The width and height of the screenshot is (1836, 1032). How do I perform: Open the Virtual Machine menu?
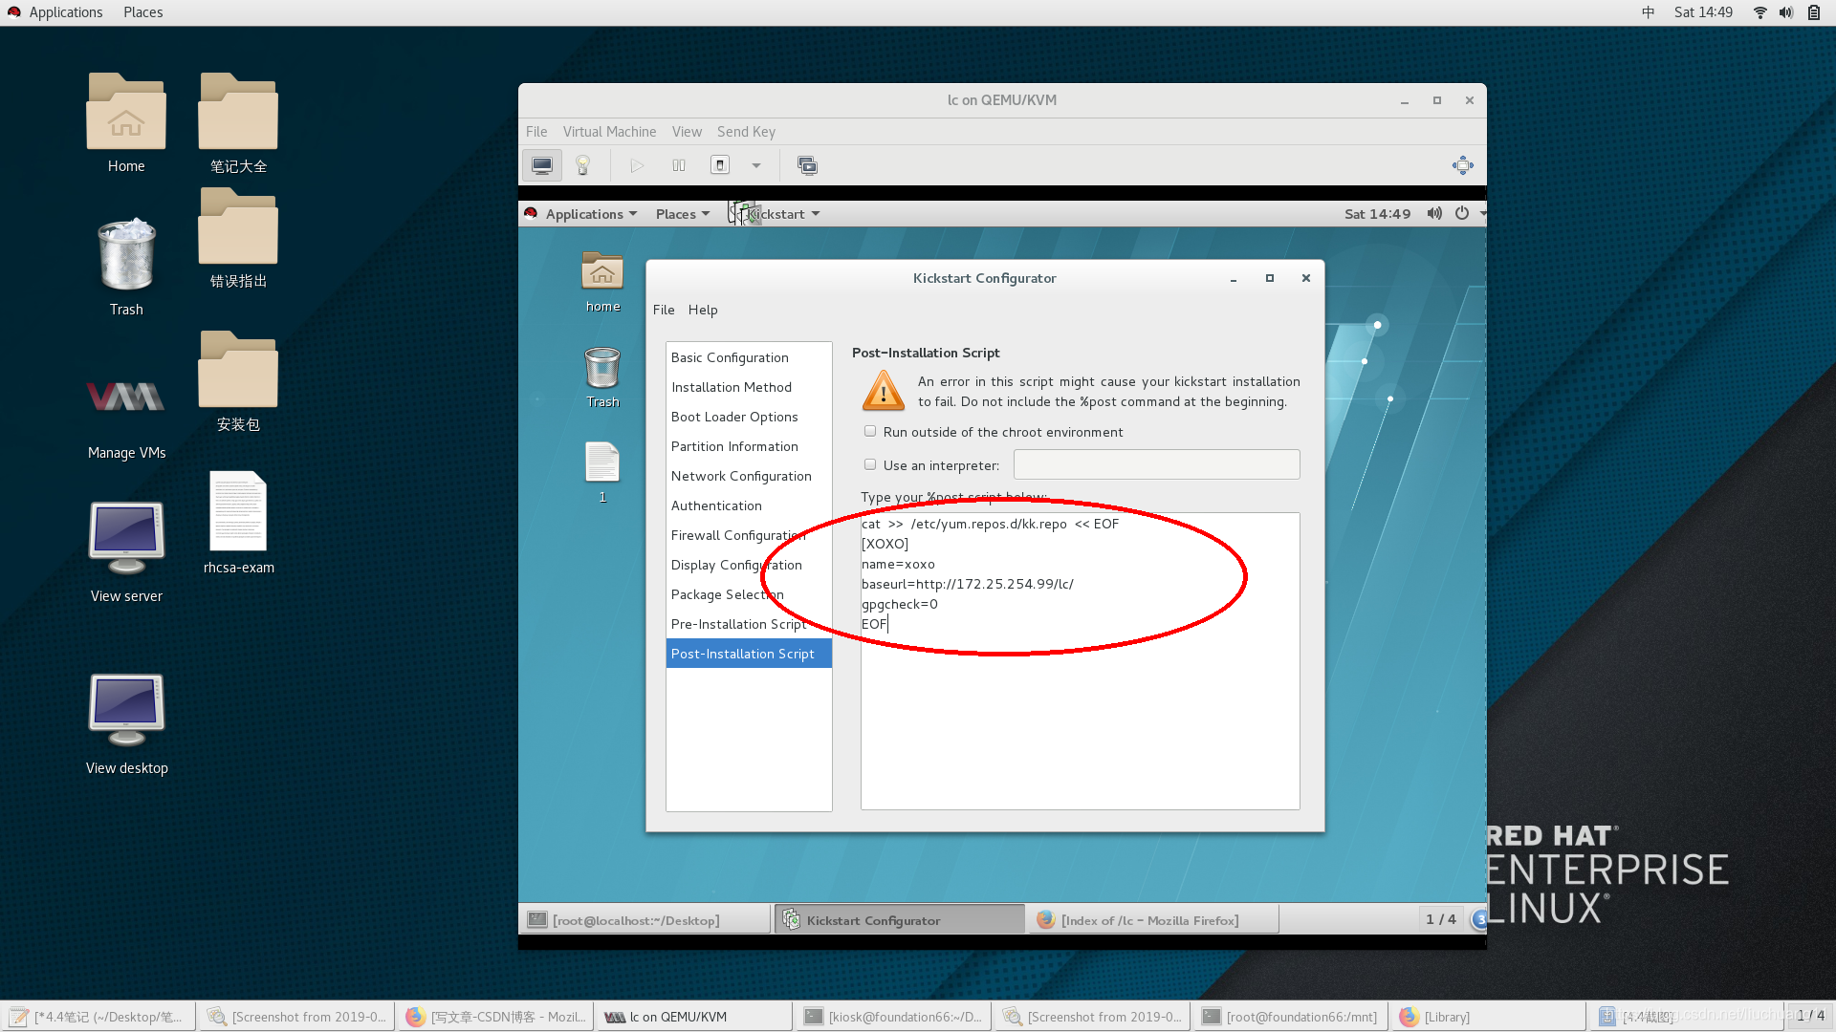[x=609, y=132]
